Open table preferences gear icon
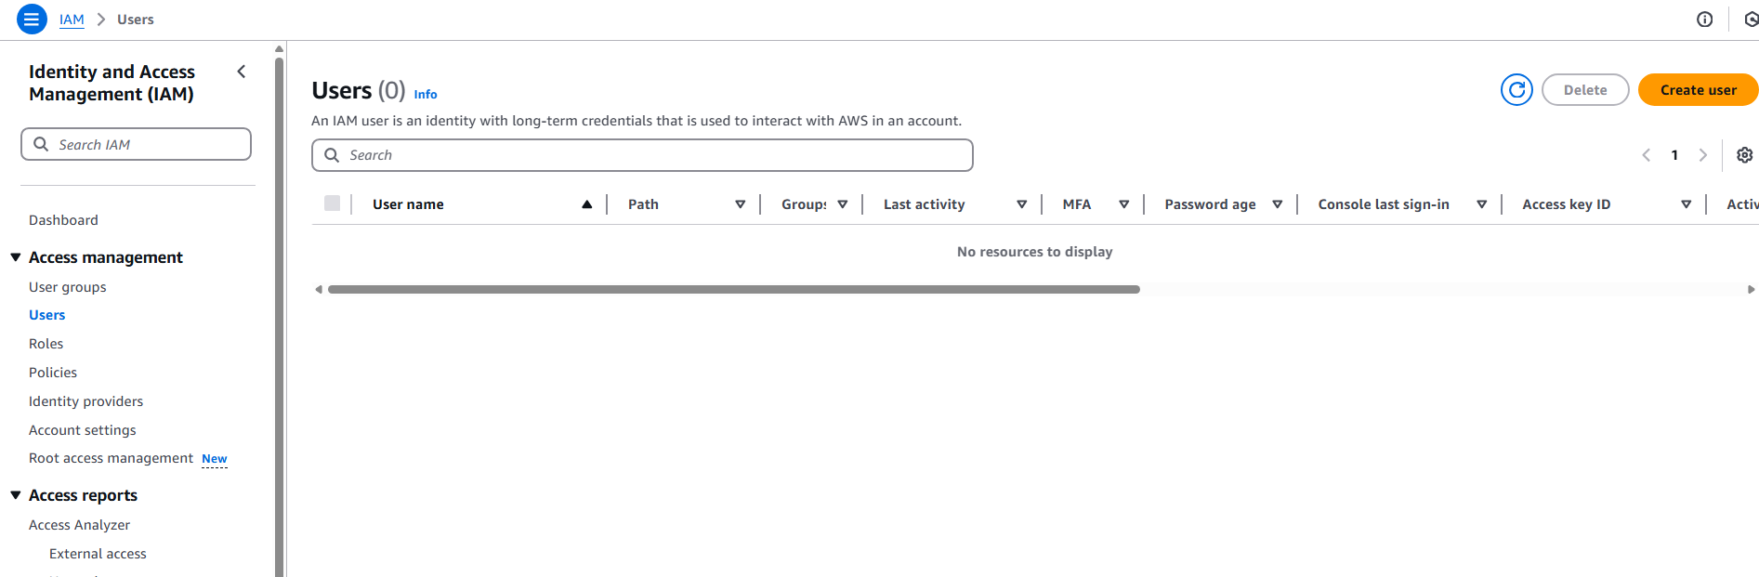 point(1744,155)
